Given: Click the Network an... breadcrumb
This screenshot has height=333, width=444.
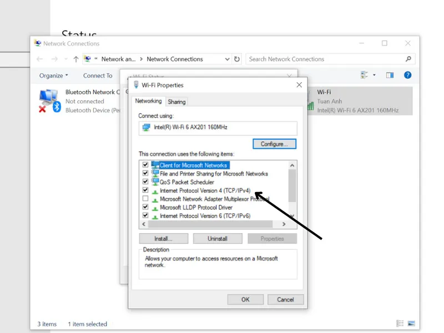Looking at the screenshot, I should [x=118, y=59].
